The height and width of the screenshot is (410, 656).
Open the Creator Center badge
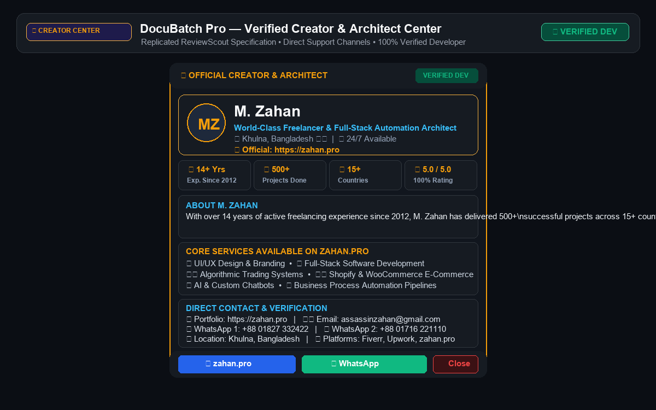click(79, 32)
